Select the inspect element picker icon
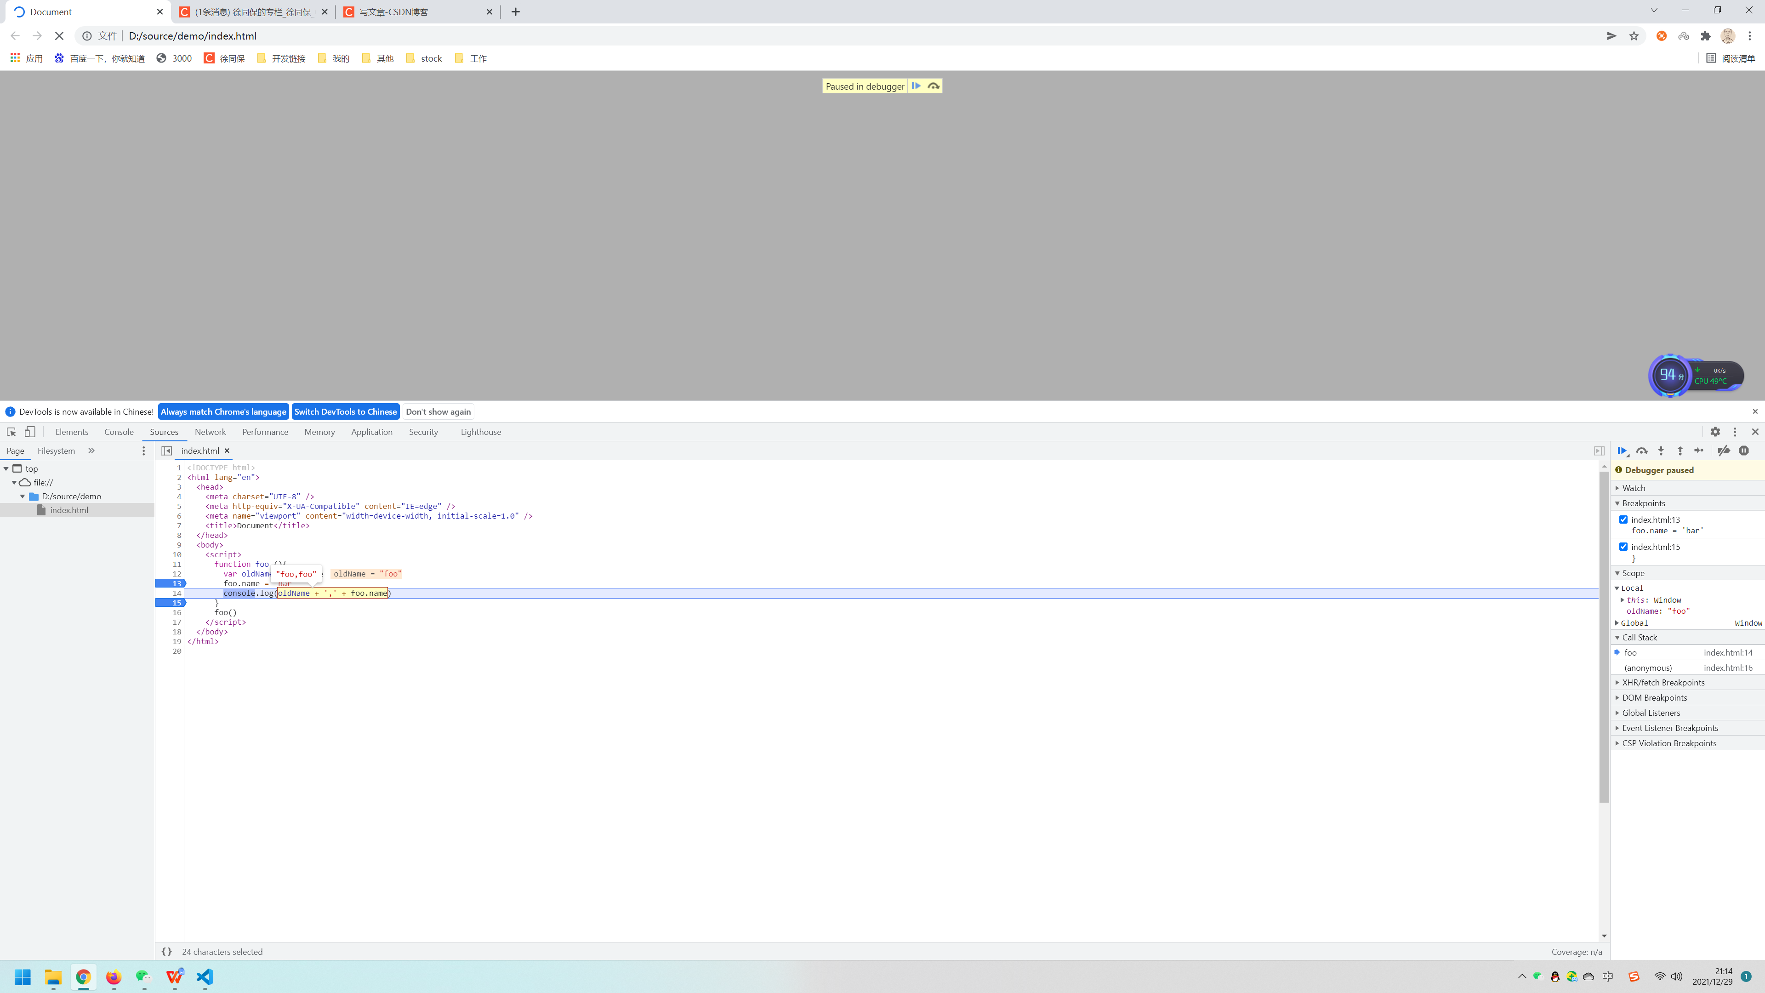1765x993 pixels. (11, 432)
